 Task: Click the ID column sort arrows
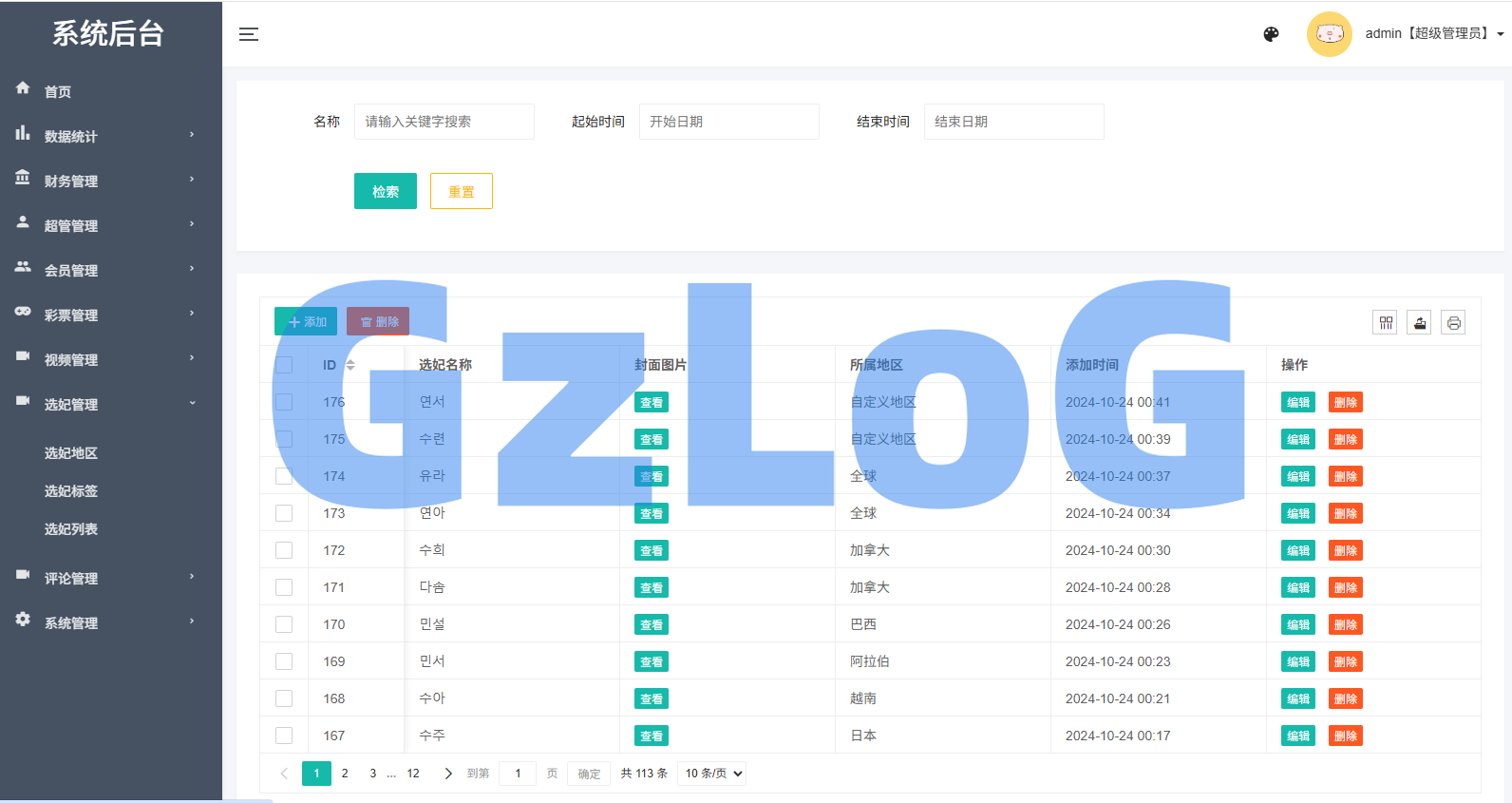tap(350, 365)
